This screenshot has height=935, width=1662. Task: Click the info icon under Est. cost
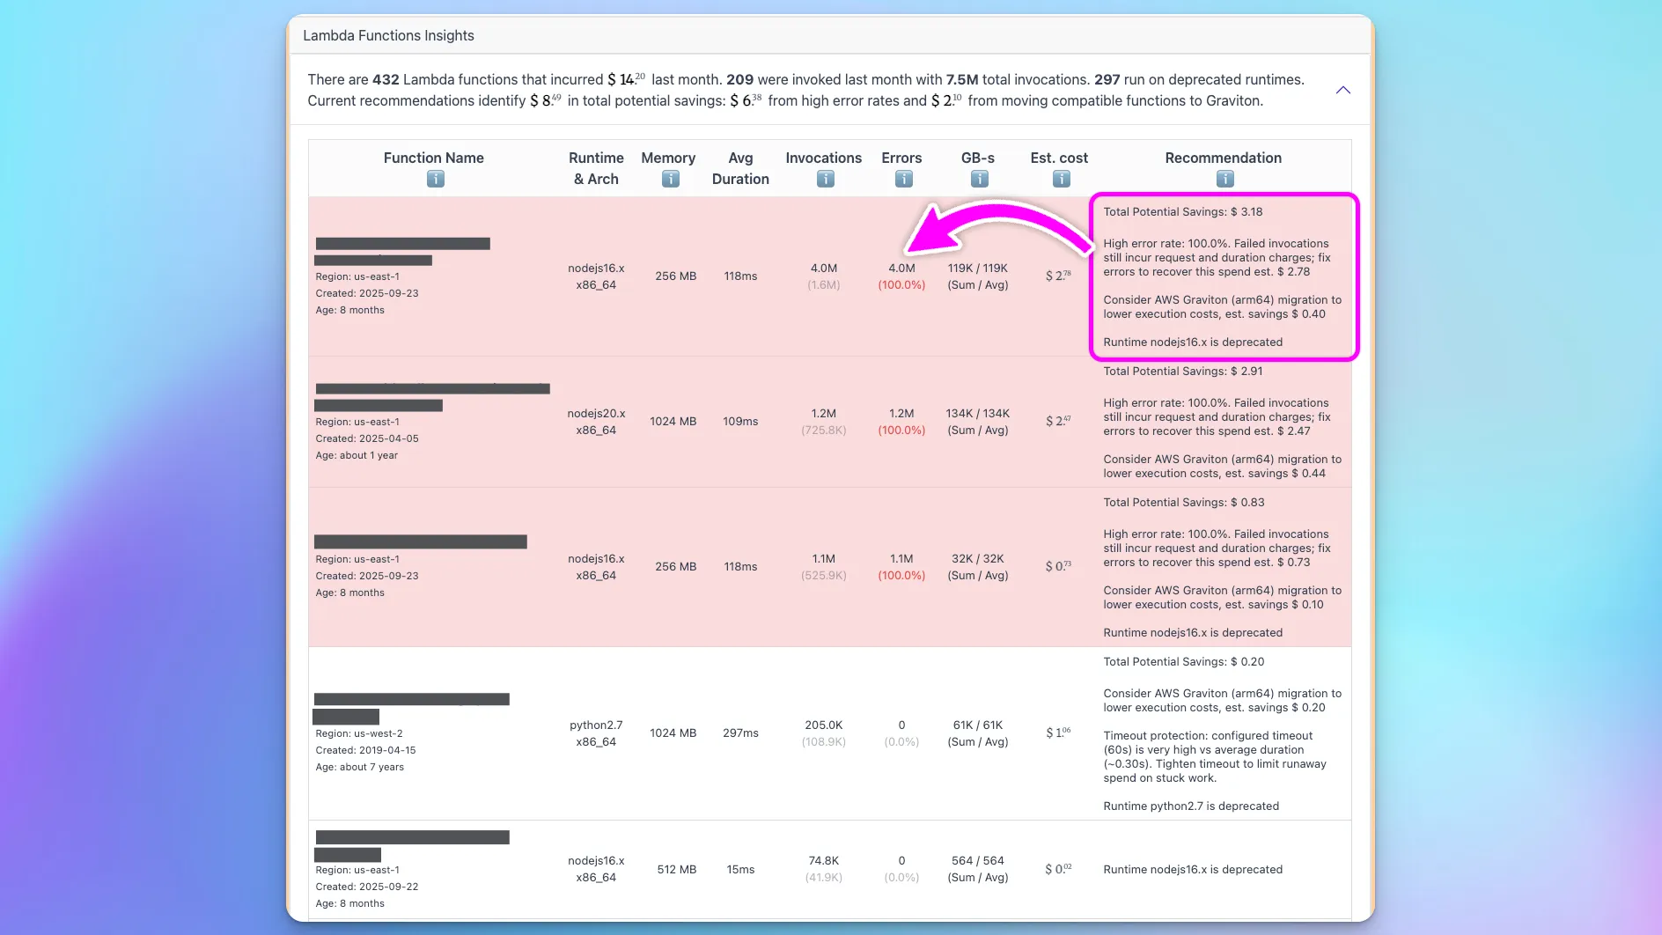tap(1061, 179)
